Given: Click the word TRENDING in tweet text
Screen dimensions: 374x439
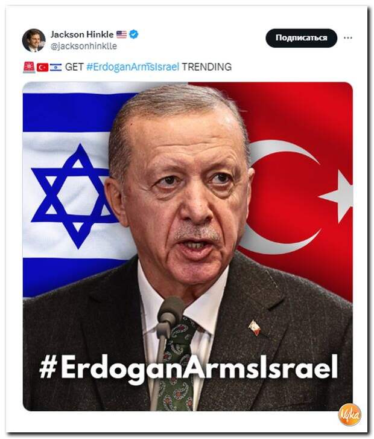Looking at the screenshot, I should click(x=207, y=67).
